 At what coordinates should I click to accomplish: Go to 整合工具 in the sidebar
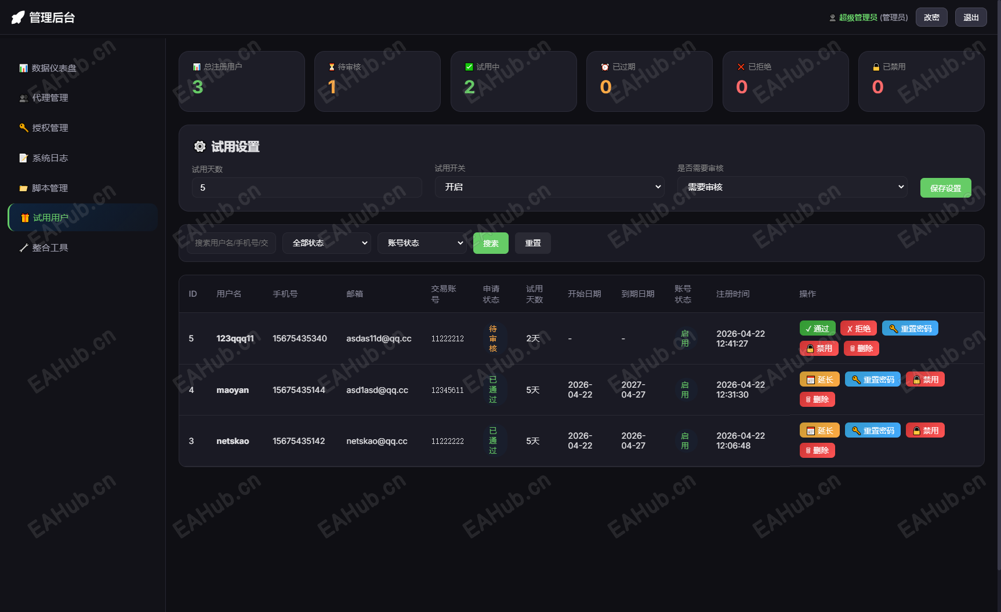click(82, 248)
